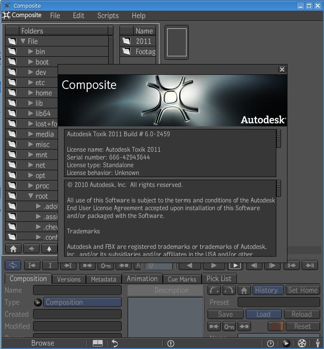
Task: Open the Scripts menu
Action: (x=108, y=15)
